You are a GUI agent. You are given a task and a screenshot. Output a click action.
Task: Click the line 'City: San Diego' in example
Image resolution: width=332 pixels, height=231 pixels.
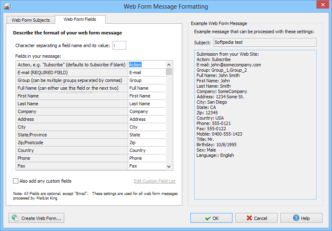pyautogui.click(x=212, y=102)
